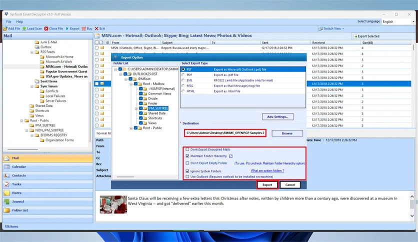Screen dimensions: 418x242
Task: Toggle Maintain Folder Hierarchy checkbox
Action: click(x=187, y=156)
